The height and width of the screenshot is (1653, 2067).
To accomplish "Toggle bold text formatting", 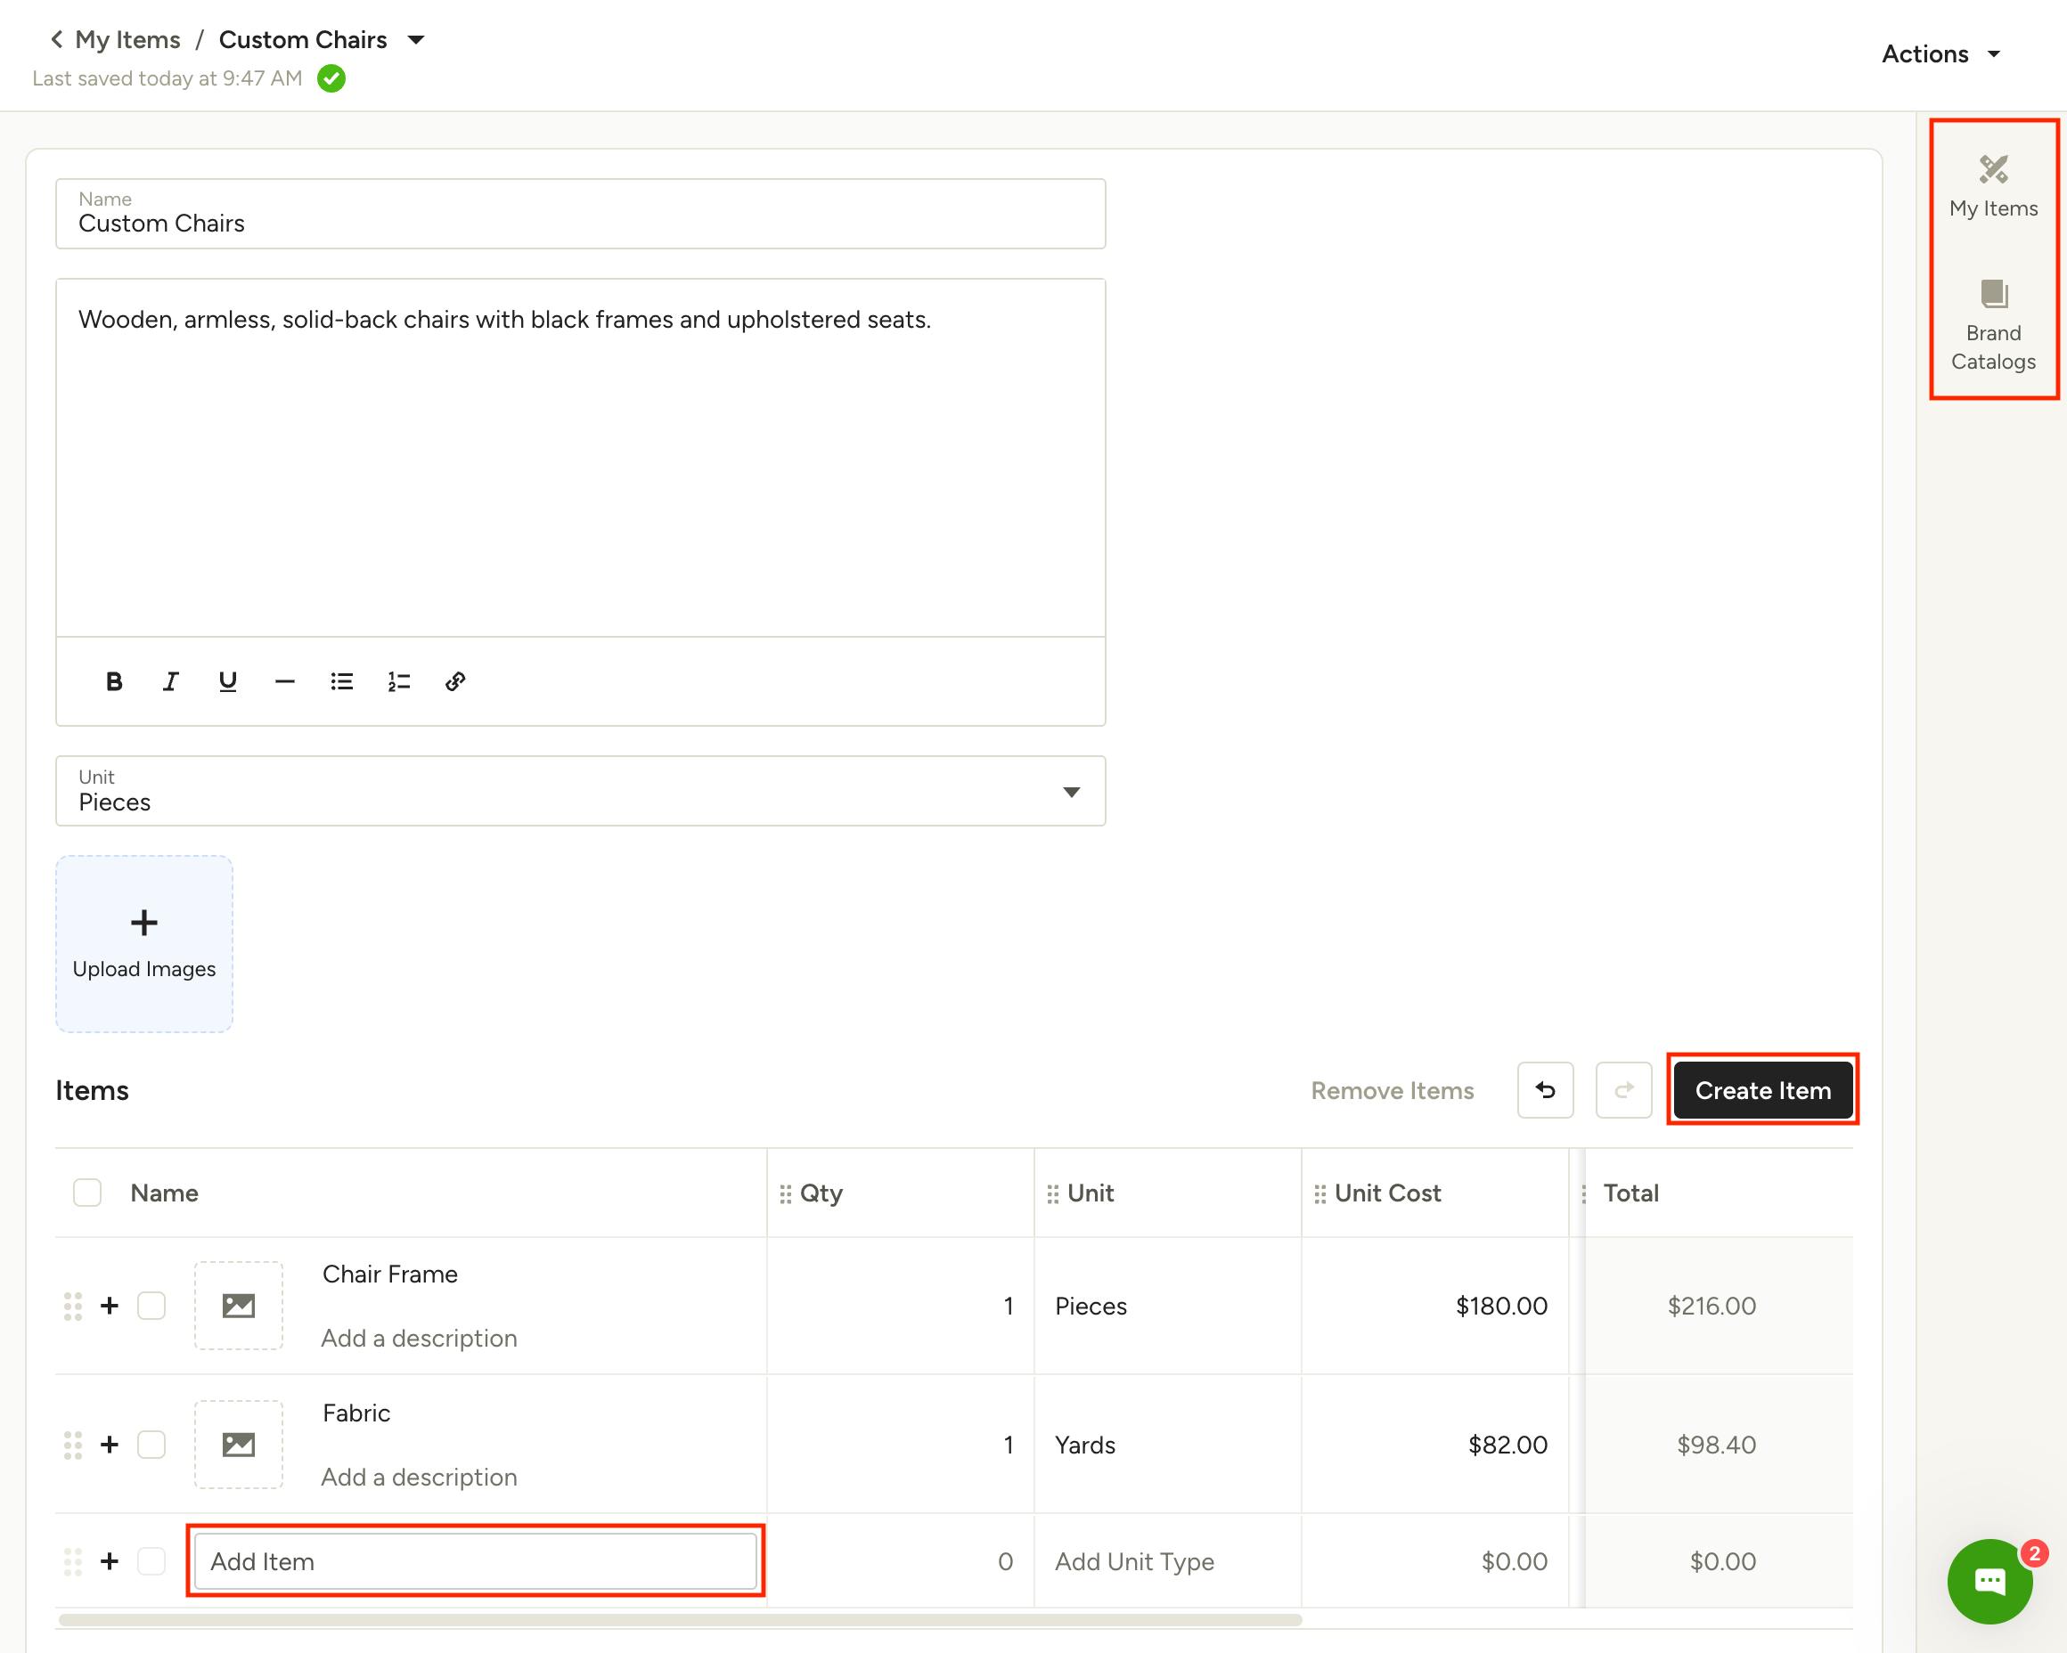I will (x=114, y=681).
